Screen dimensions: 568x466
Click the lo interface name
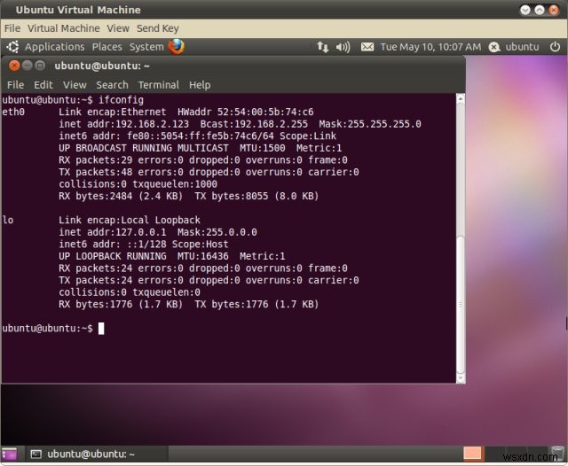click(x=8, y=220)
